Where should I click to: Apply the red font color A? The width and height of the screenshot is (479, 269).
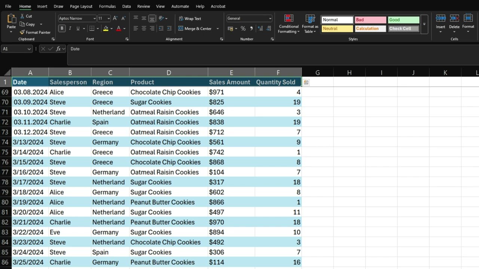pyautogui.click(x=119, y=28)
